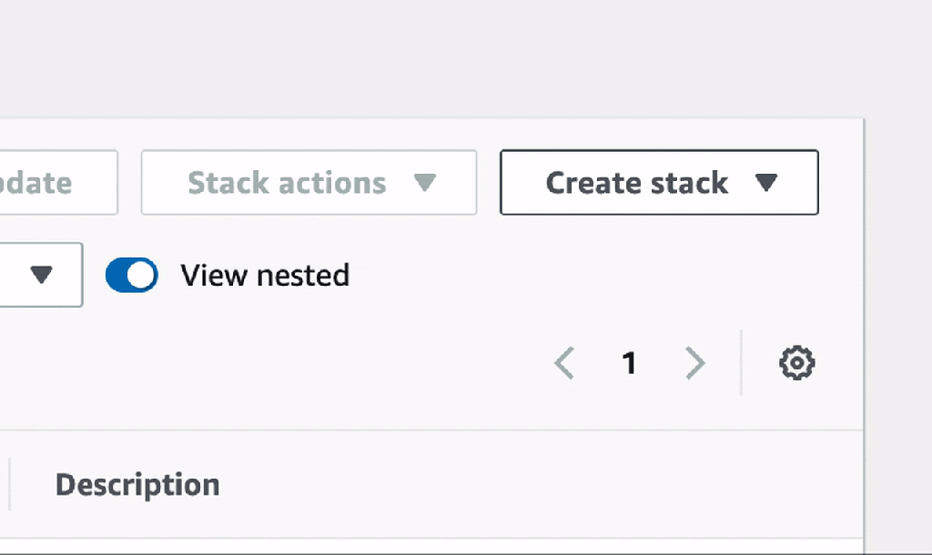Open table preferences with the gear icon

click(797, 363)
